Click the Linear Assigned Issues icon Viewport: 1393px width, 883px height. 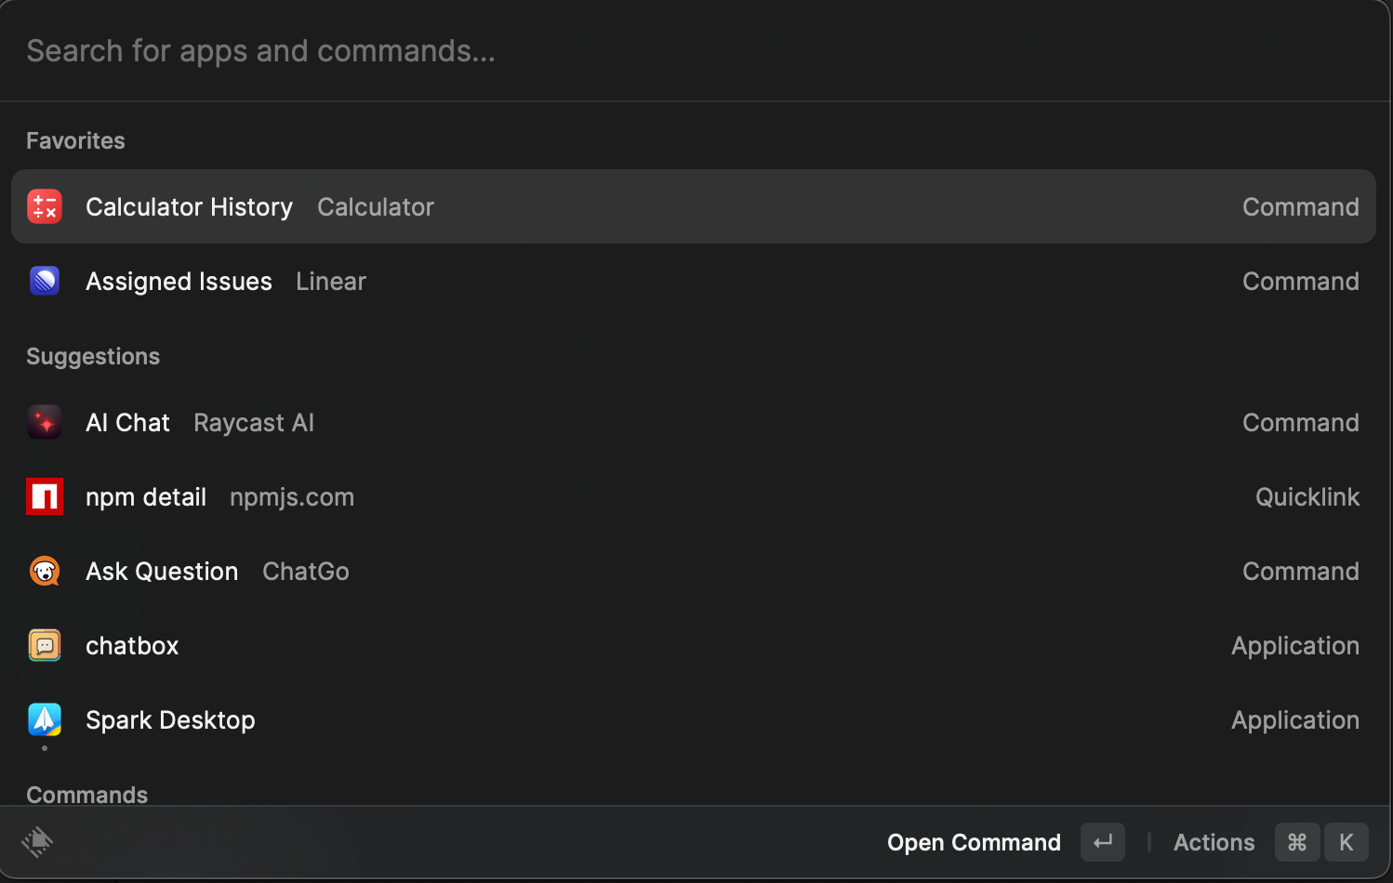point(45,281)
